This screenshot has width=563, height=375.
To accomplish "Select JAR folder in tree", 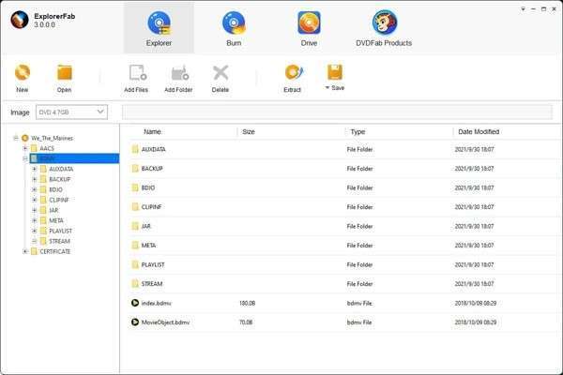I will tap(53, 210).
